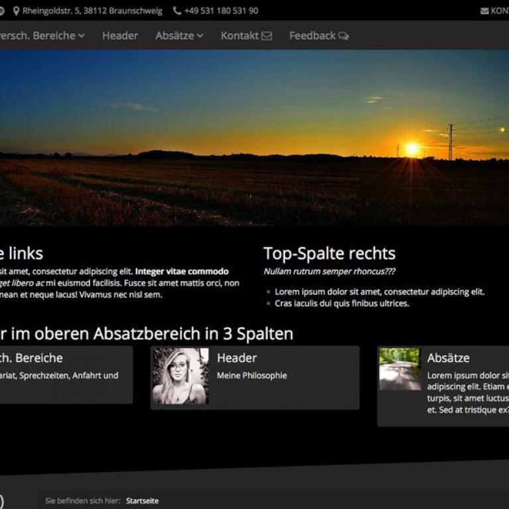Open the Header menu item
509x509 pixels.
pos(120,36)
